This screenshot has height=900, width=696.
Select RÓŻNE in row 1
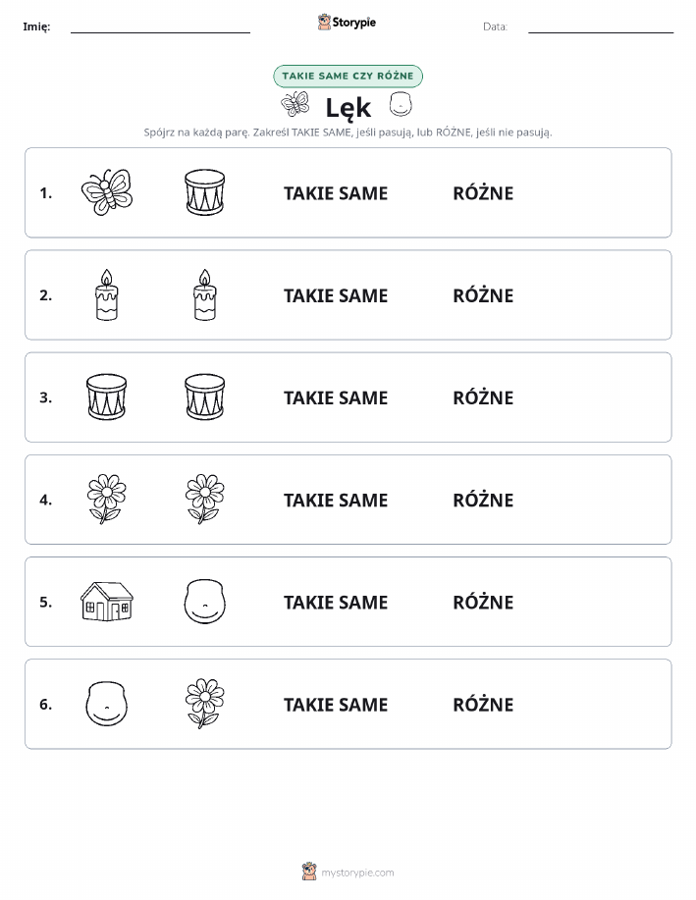(483, 193)
